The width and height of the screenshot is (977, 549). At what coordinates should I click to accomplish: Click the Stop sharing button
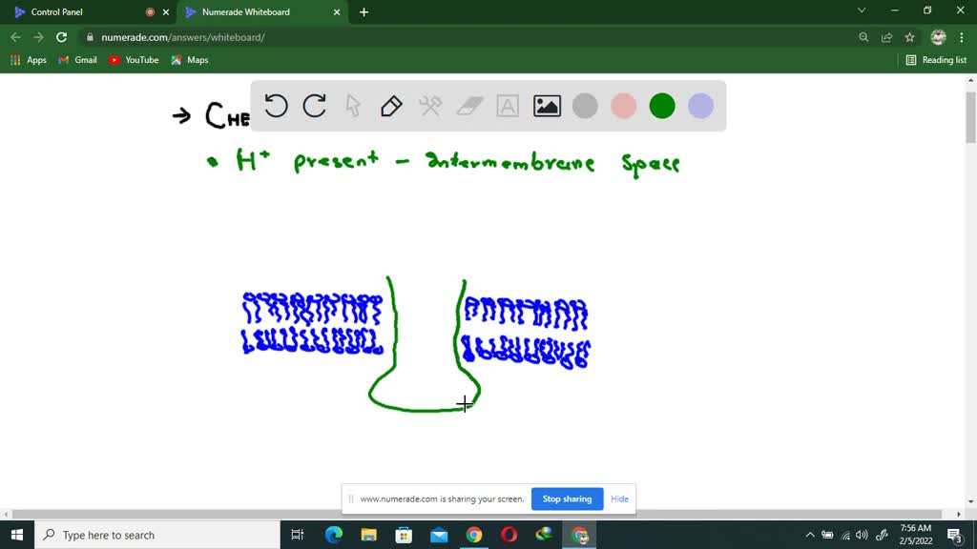567,498
